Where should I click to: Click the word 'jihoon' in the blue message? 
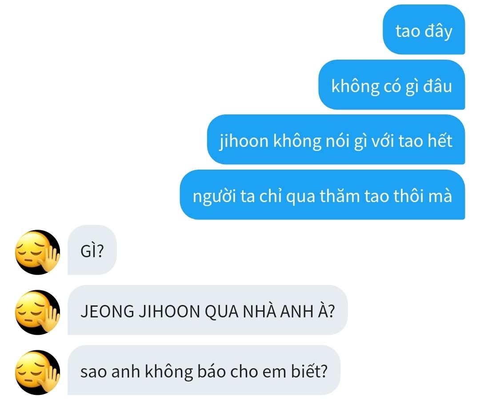pos(244,141)
